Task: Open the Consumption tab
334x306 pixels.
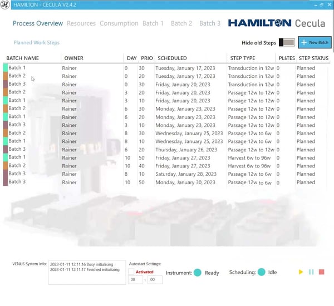Action: 119,23
